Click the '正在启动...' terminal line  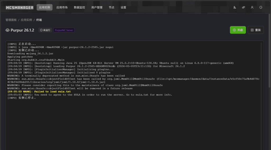[22, 44]
